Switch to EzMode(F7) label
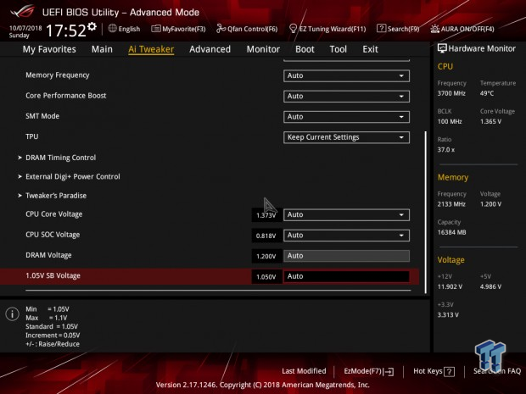 pyautogui.click(x=363, y=371)
